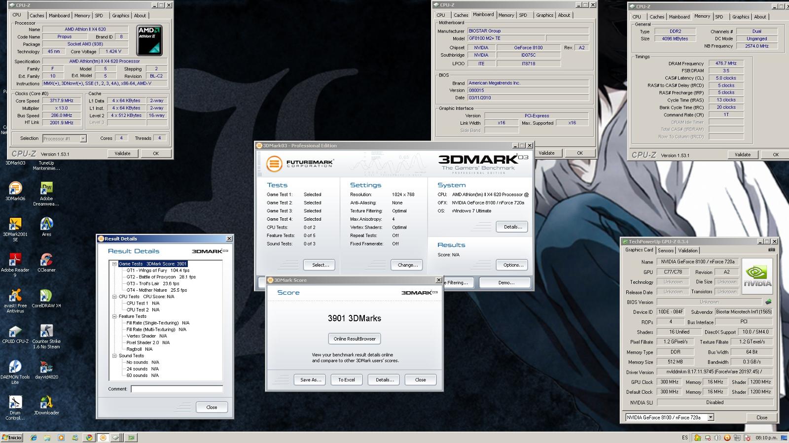Click To Excel button

tap(347, 379)
